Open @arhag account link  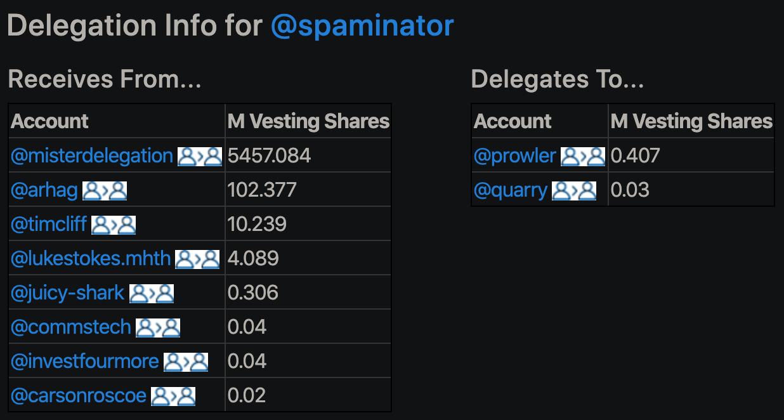coord(44,190)
